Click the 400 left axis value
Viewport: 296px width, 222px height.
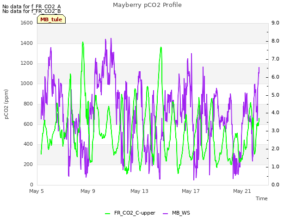click(x=28, y=144)
